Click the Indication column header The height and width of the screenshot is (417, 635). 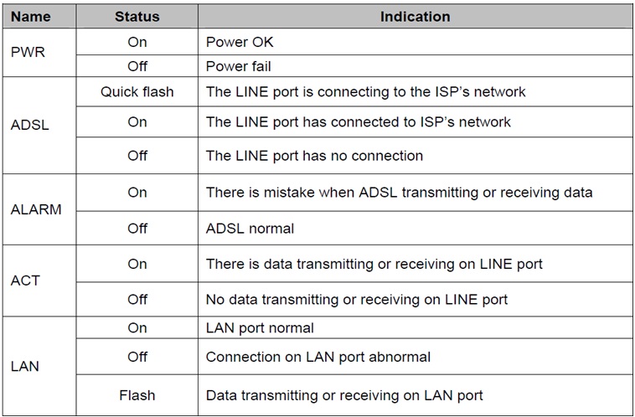pyautogui.click(x=415, y=17)
